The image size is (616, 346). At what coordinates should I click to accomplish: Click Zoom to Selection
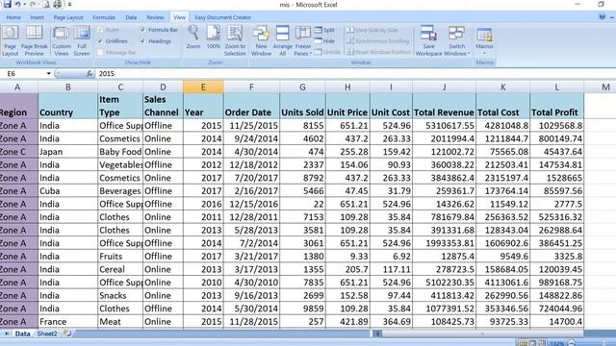[235, 40]
